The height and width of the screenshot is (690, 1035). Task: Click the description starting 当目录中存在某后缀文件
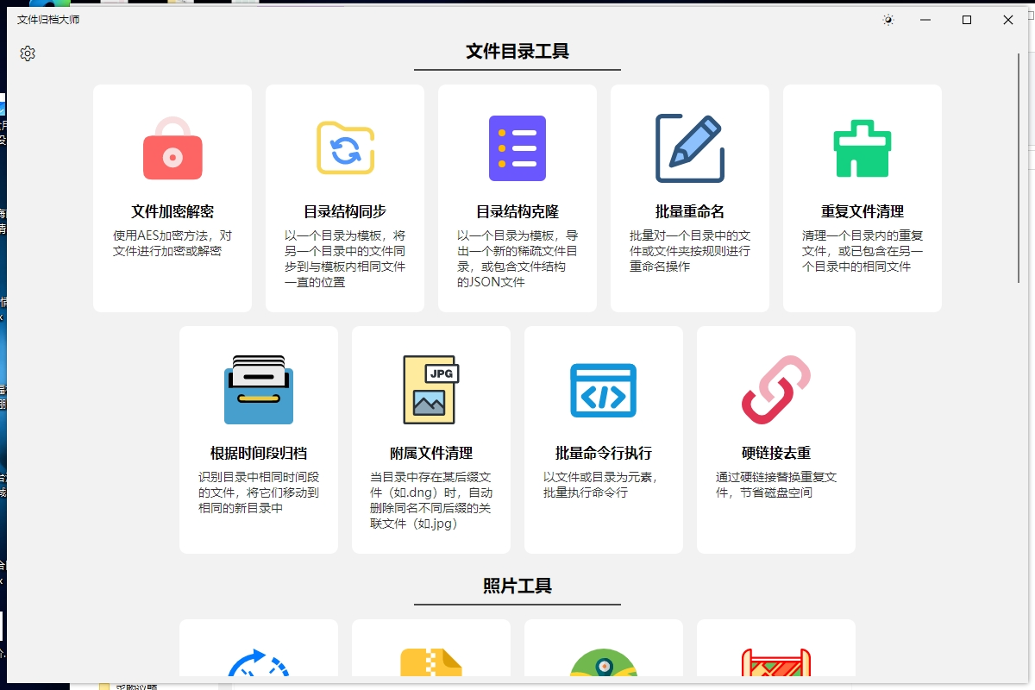click(431, 500)
